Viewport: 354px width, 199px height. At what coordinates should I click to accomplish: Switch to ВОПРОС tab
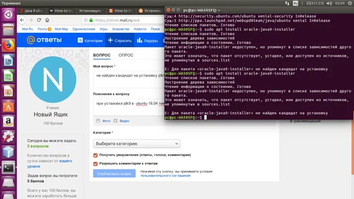(102, 55)
